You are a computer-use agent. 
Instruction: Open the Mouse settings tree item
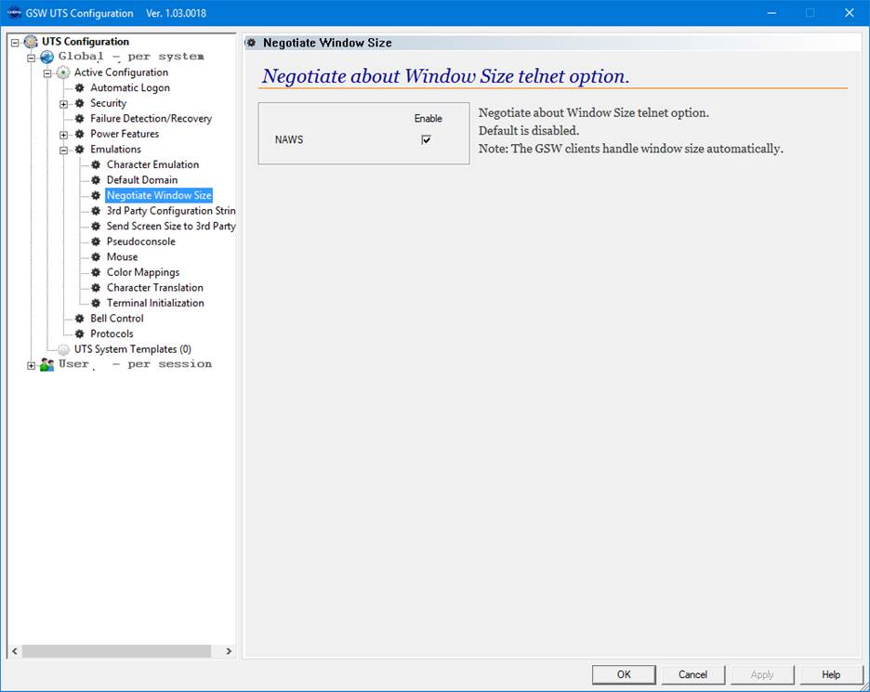coord(122,256)
